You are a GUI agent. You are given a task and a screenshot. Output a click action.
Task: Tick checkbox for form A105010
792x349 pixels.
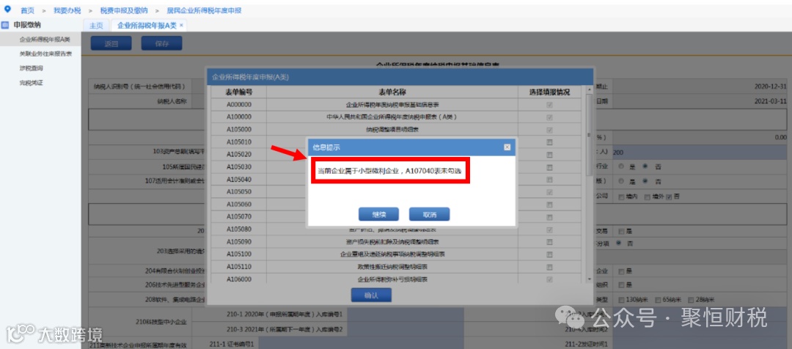tap(549, 142)
